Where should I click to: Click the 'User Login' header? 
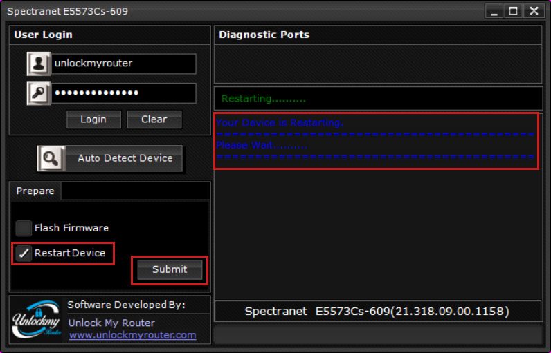click(43, 35)
